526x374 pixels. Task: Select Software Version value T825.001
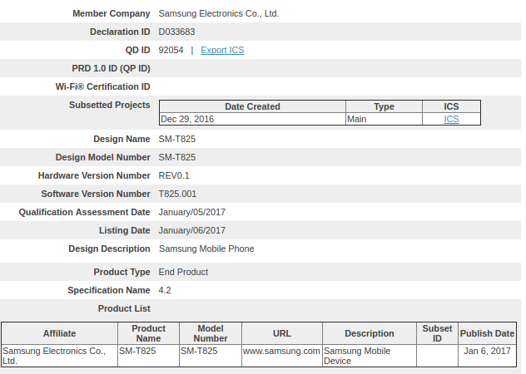pyautogui.click(x=177, y=194)
